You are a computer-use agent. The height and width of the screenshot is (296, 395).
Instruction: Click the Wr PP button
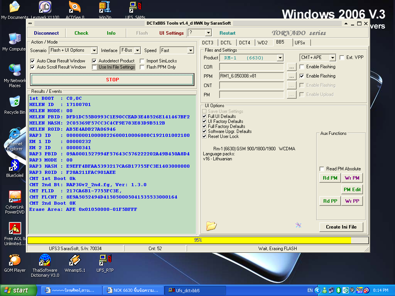tap(352, 201)
